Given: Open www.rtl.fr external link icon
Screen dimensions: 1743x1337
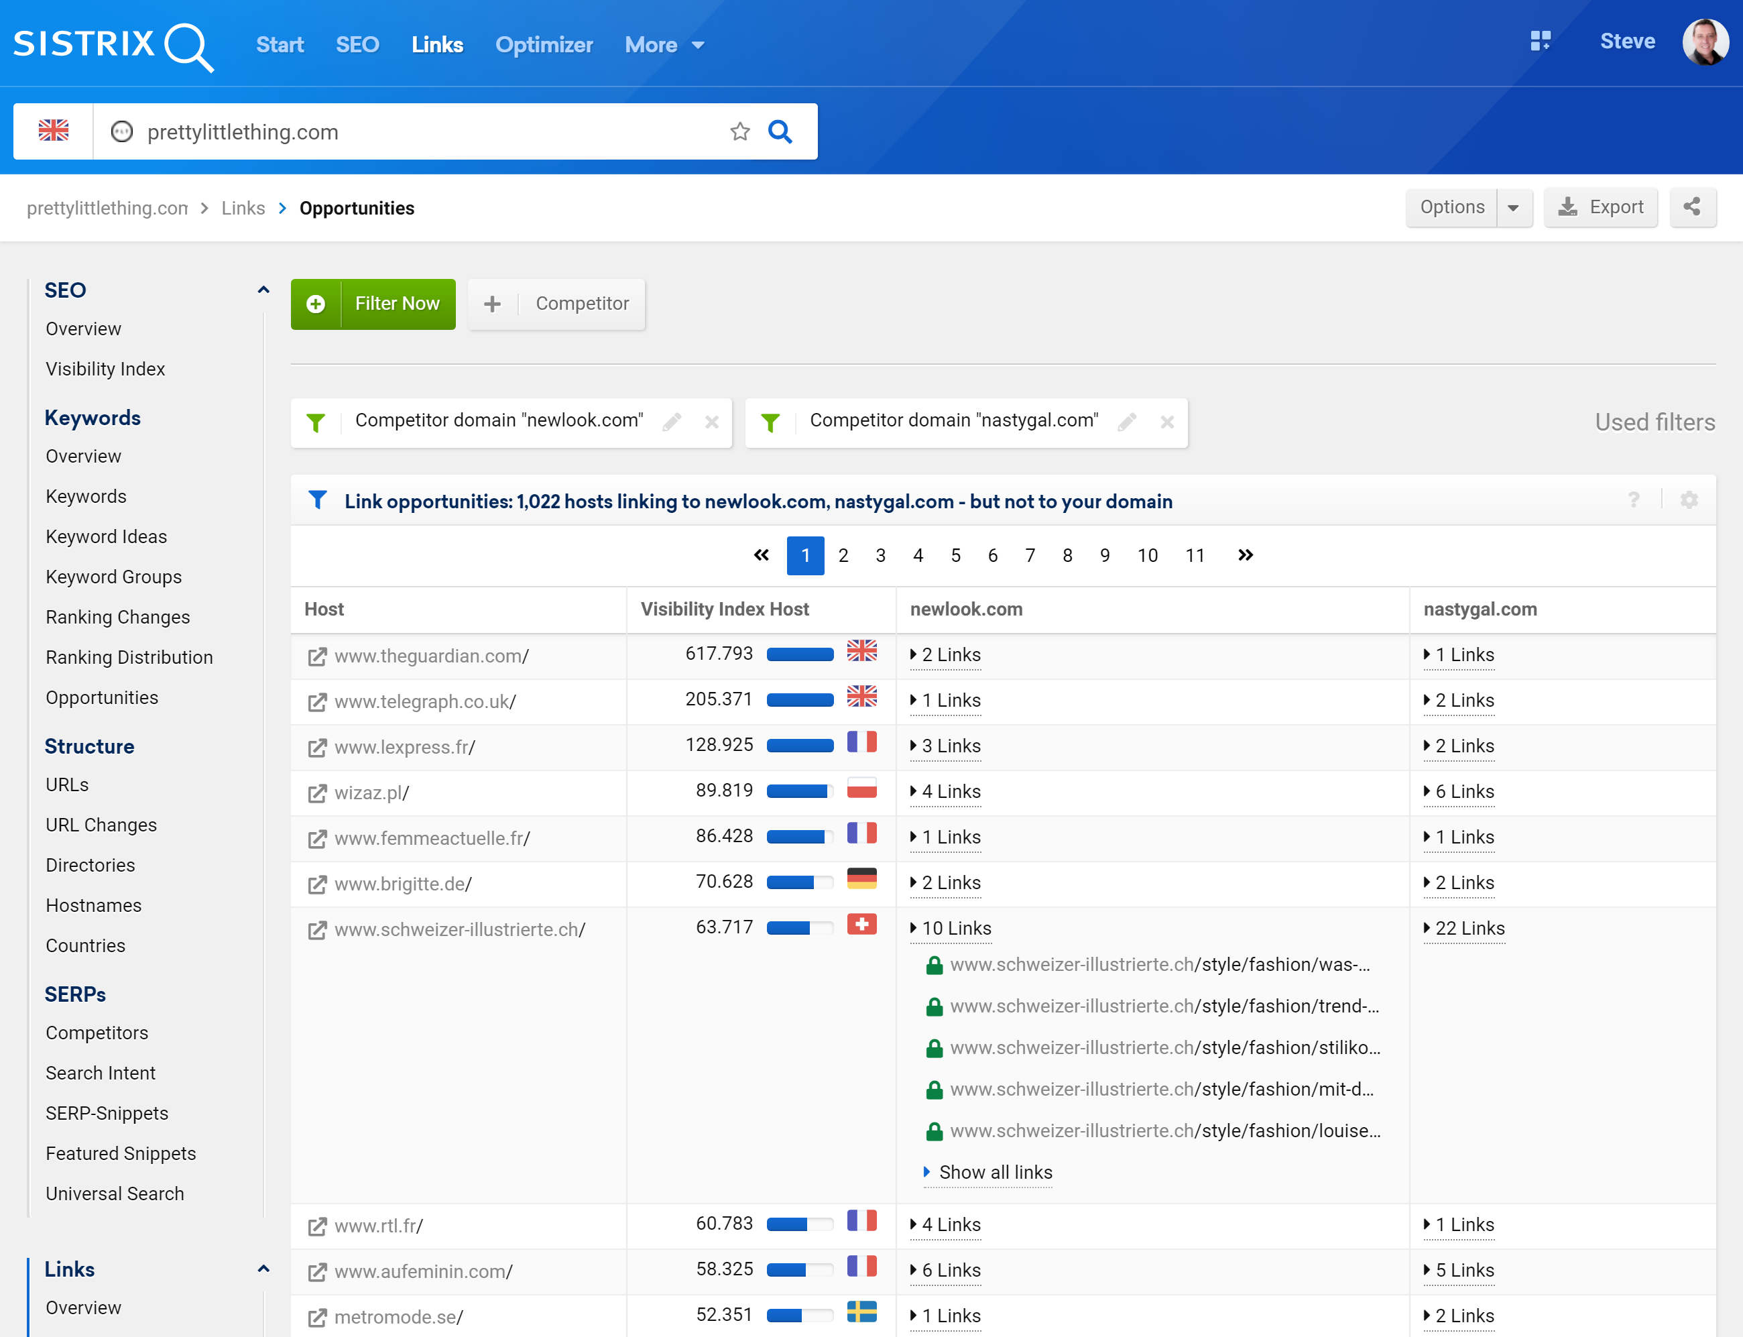Looking at the screenshot, I should [x=316, y=1226].
